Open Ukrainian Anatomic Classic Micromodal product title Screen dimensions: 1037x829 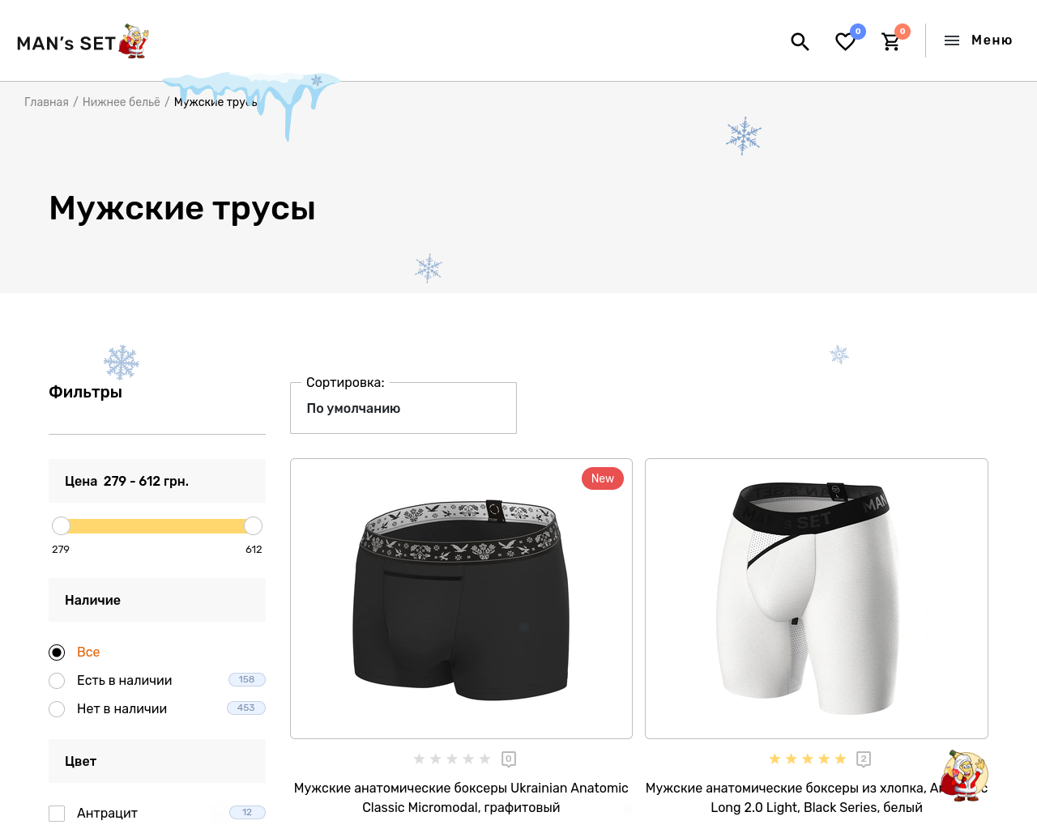pyautogui.click(x=461, y=797)
